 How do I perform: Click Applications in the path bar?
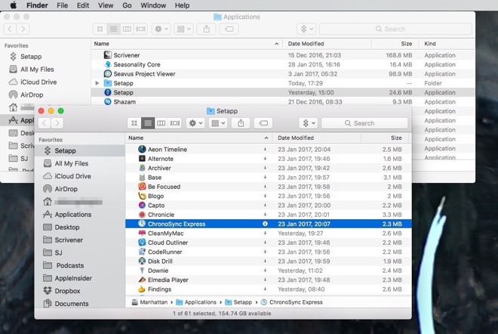click(x=196, y=302)
